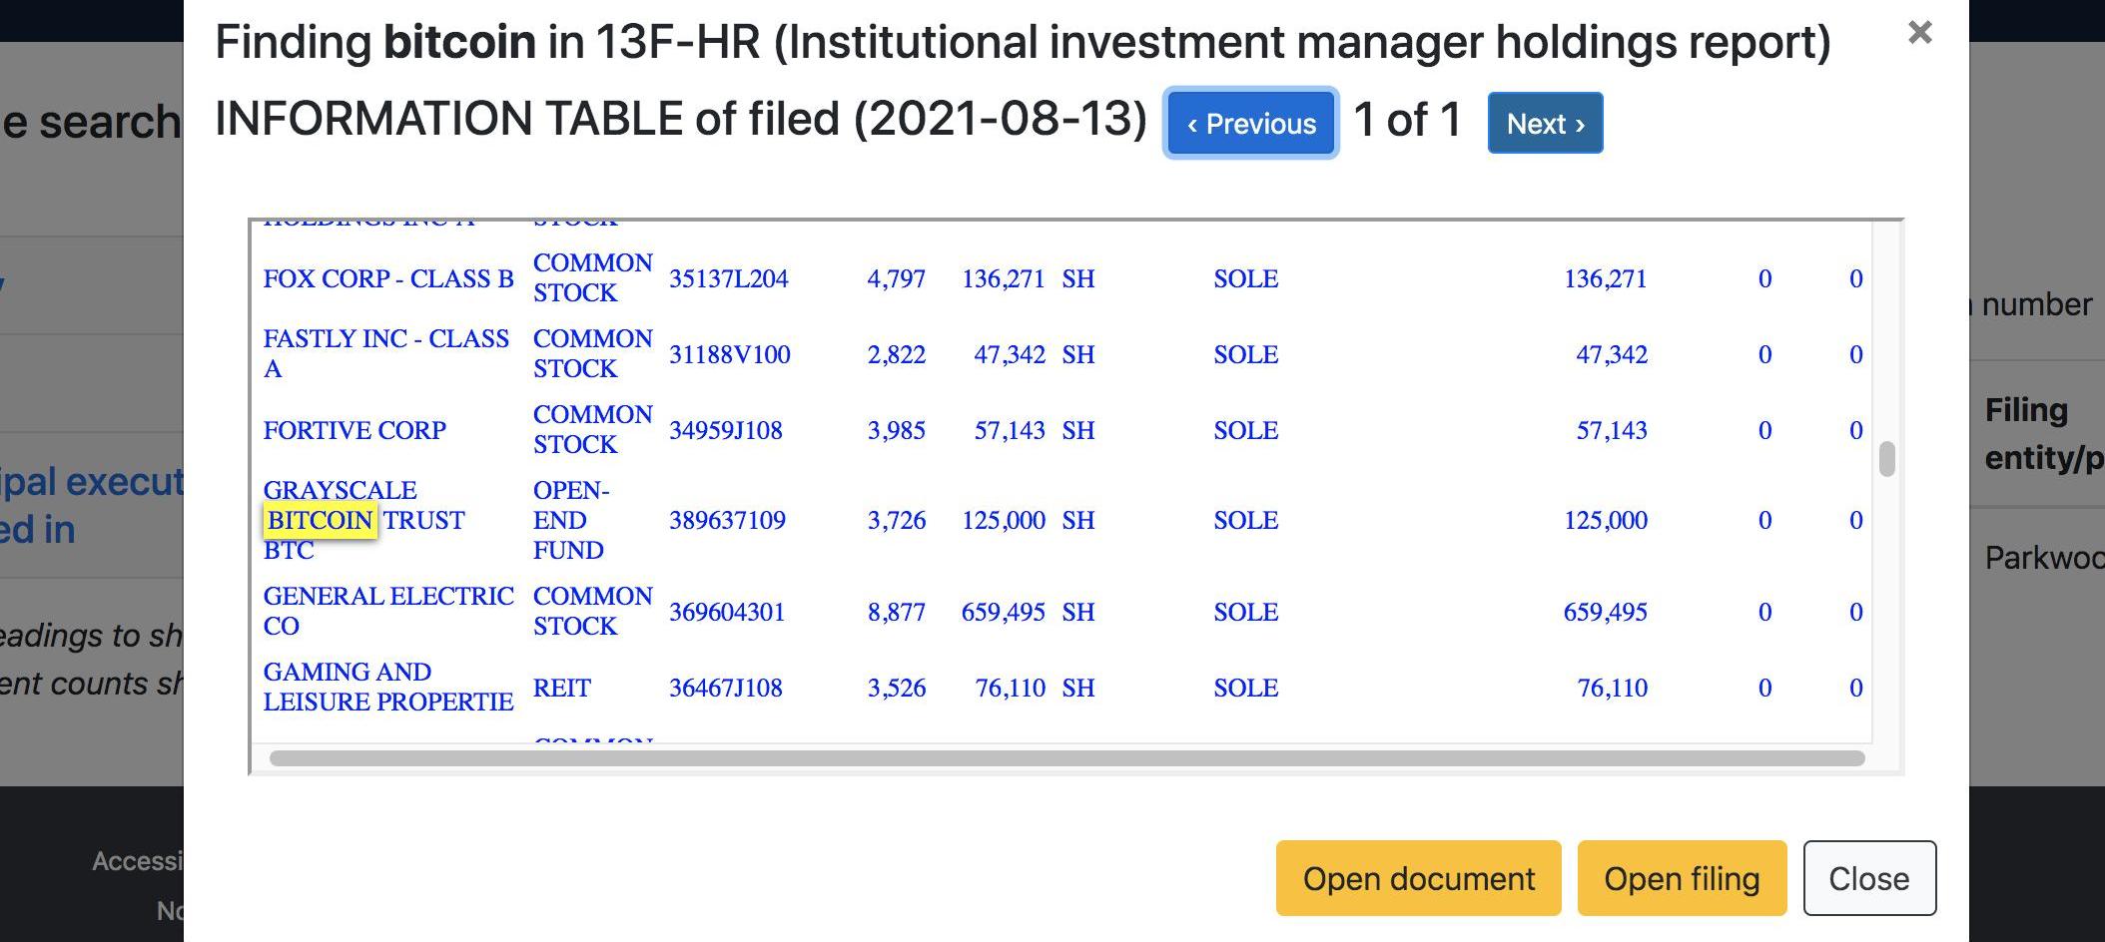Click Grayscale CUSIP number 389637109
2105x942 pixels.
coord(727,520)
